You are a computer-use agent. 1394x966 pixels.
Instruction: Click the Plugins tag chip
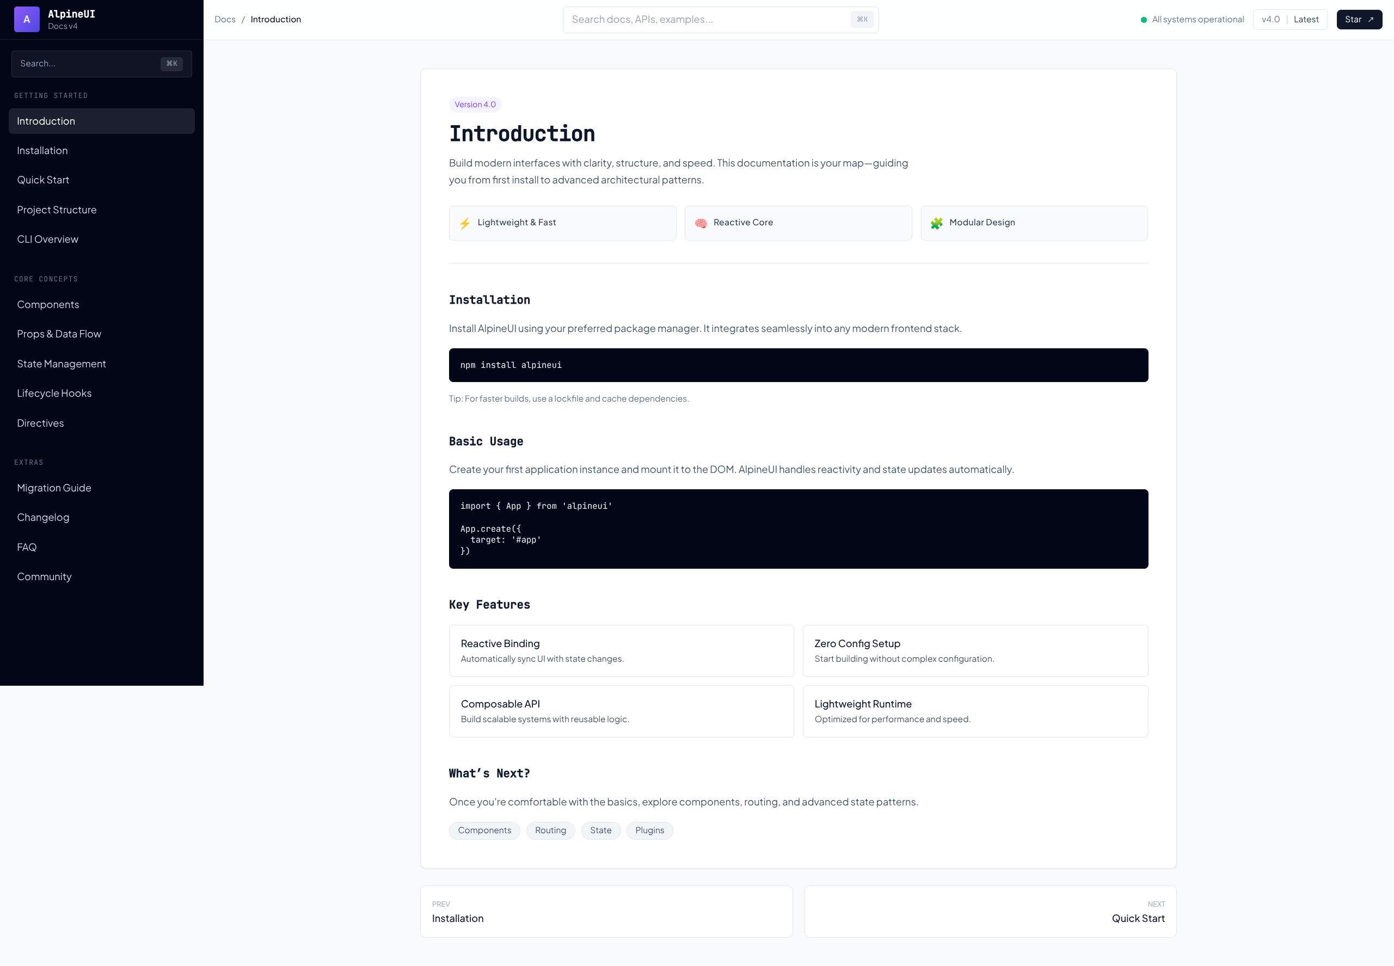click(649, 830)
